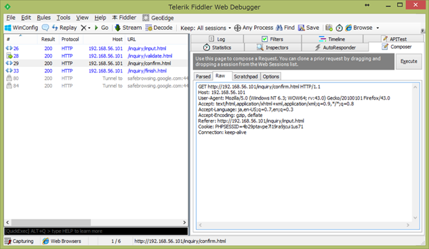Toggle Stream mode
This screenshot has width=429, height=249.
pyautogui.click(x=128, y=28)
